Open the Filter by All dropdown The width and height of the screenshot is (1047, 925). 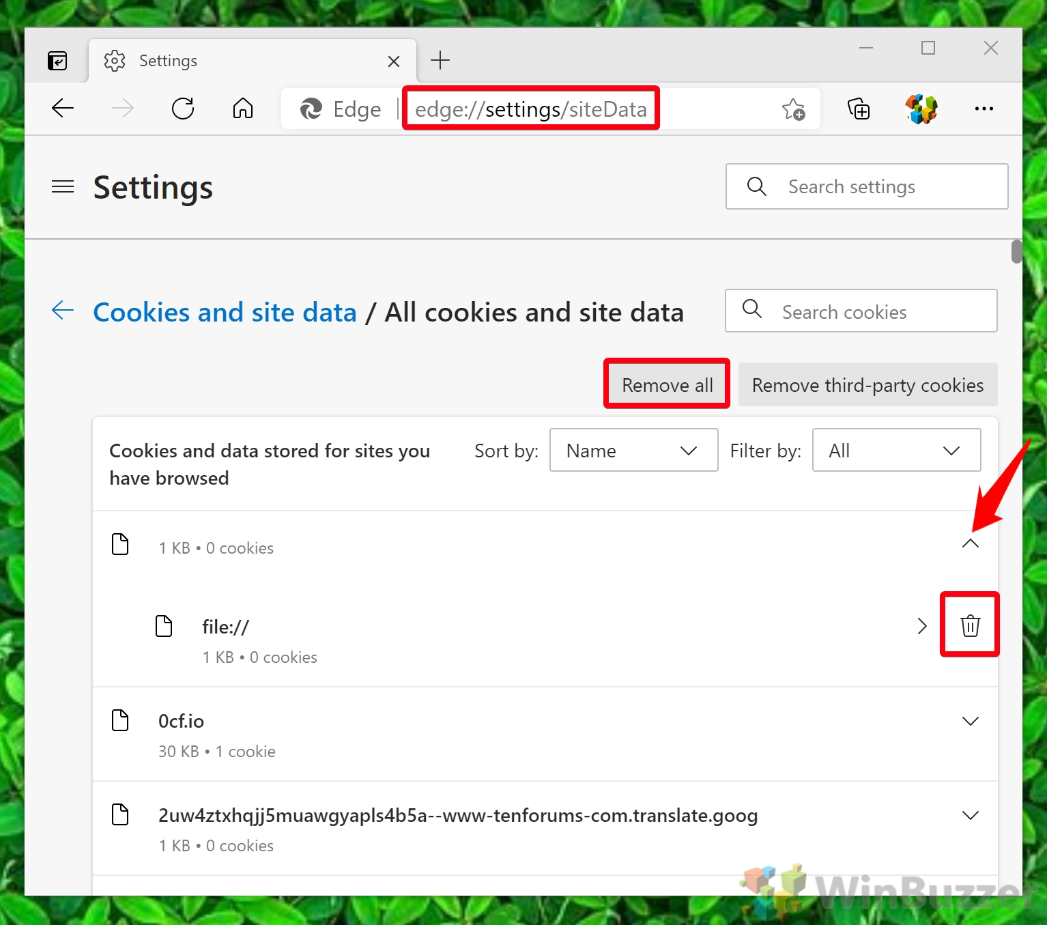896,450
